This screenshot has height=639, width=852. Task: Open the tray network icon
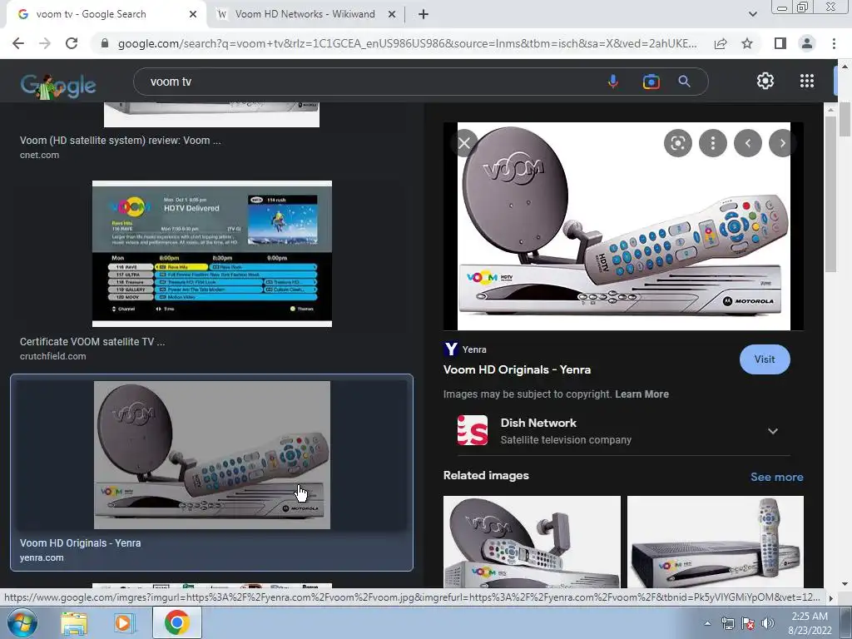[x=727, y=623]
